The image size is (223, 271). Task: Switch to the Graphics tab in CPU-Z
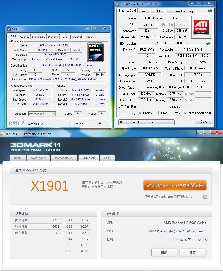click(77, 37)
